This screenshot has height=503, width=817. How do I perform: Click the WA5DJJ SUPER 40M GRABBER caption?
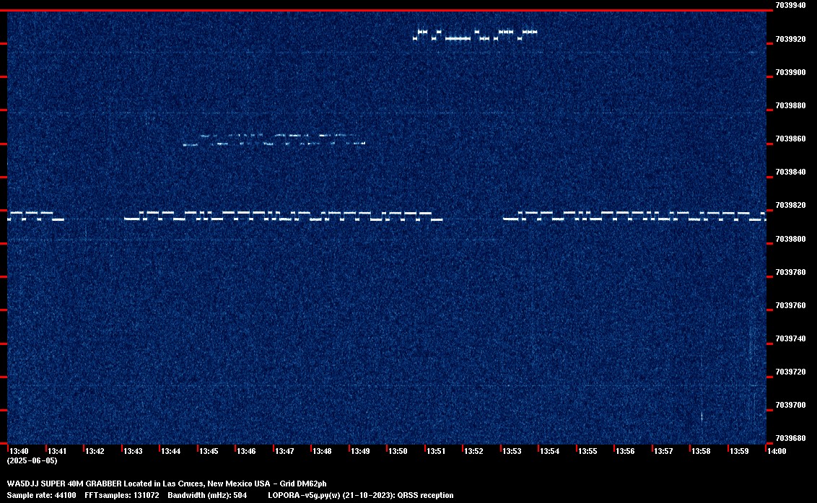(x=167, y=484)
